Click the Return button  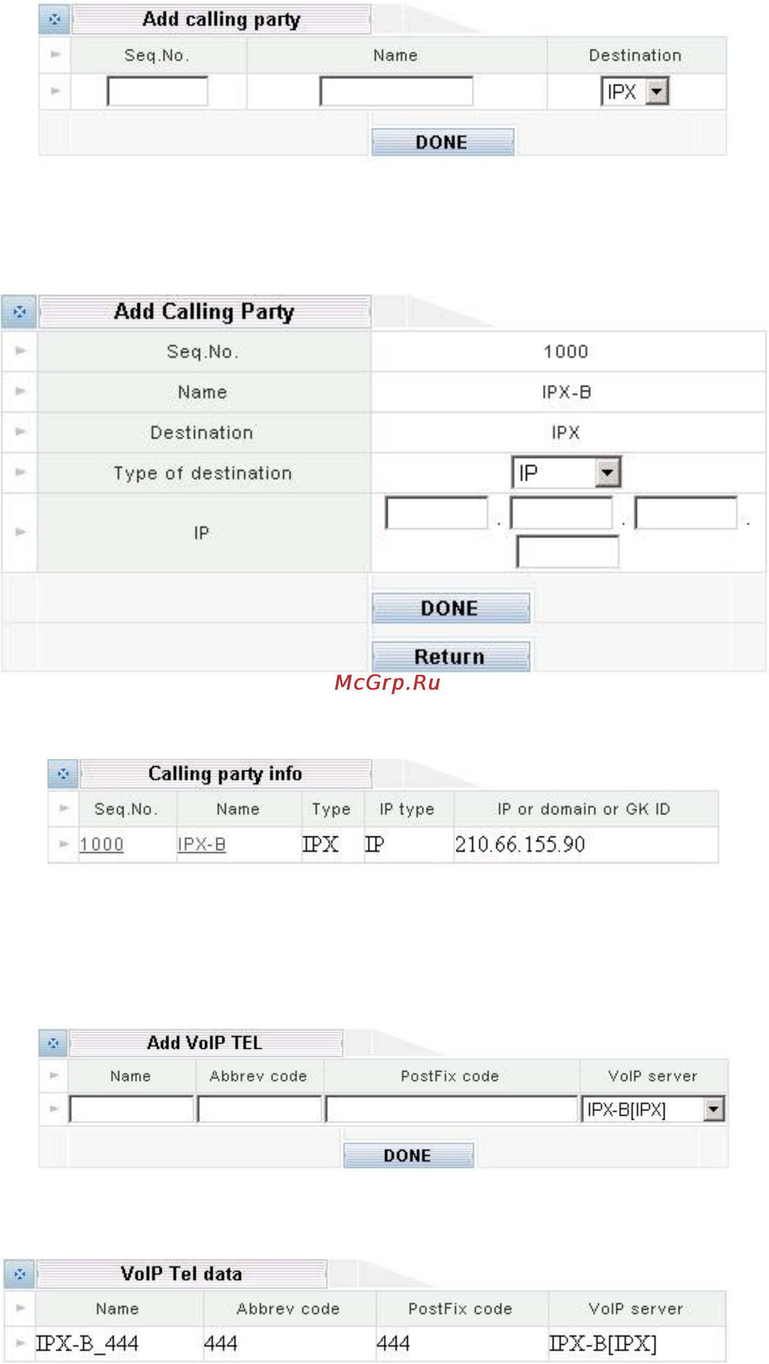pyautogui.click(x=451, y=657)
